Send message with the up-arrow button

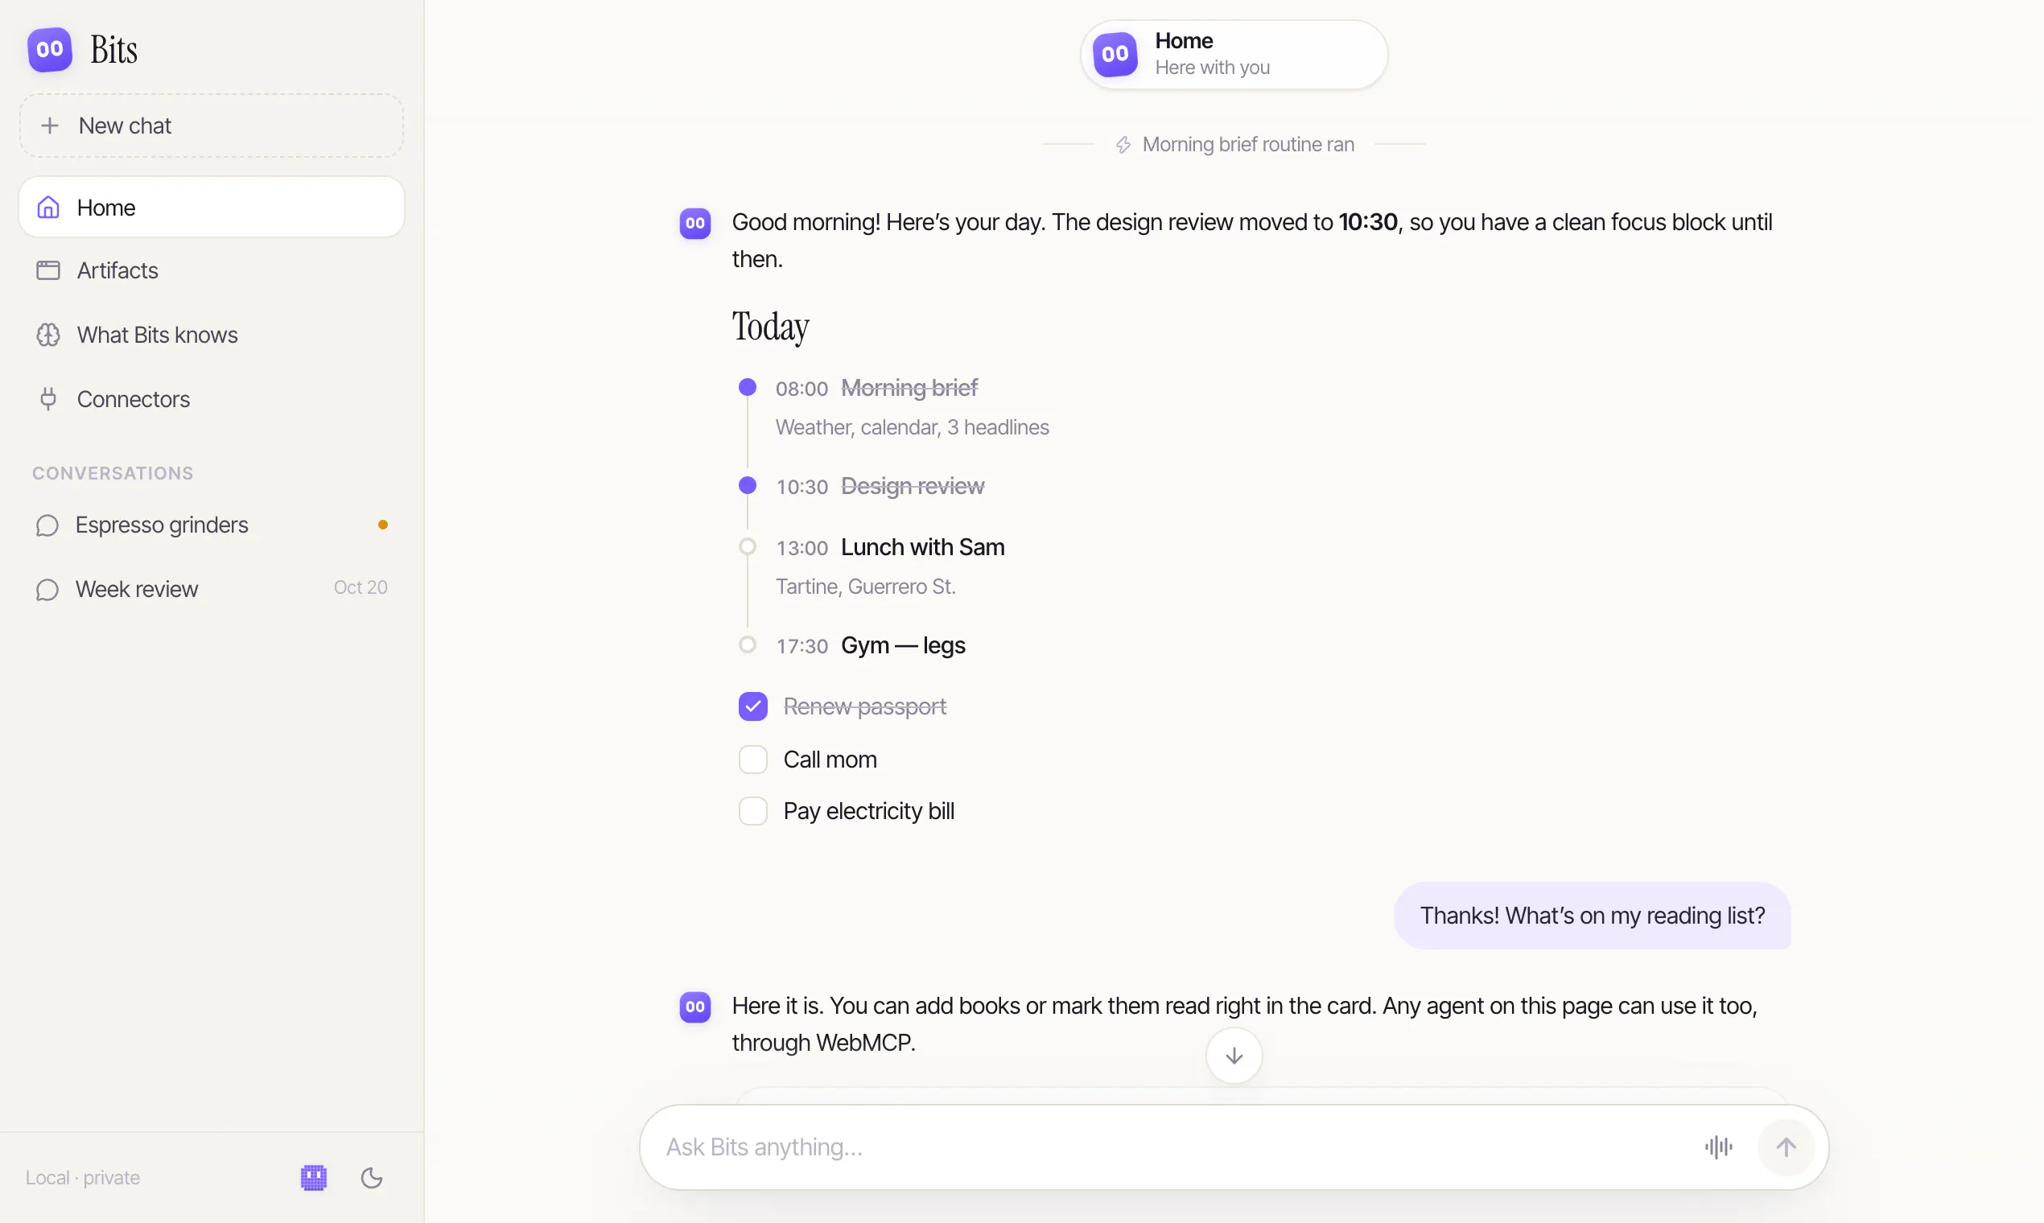point(1785,1147)
